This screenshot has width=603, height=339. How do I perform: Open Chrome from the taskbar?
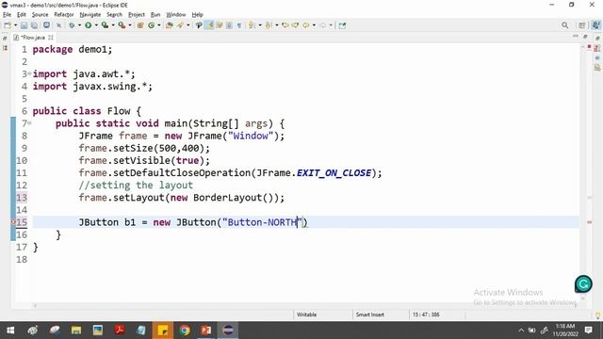pyautogui.click(x=185, y=331)
